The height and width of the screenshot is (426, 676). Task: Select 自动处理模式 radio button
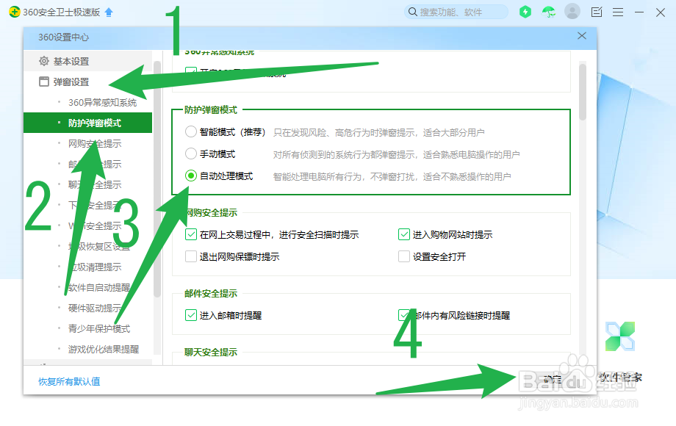click(190, 176)
